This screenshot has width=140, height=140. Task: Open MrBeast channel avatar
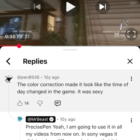20,119
